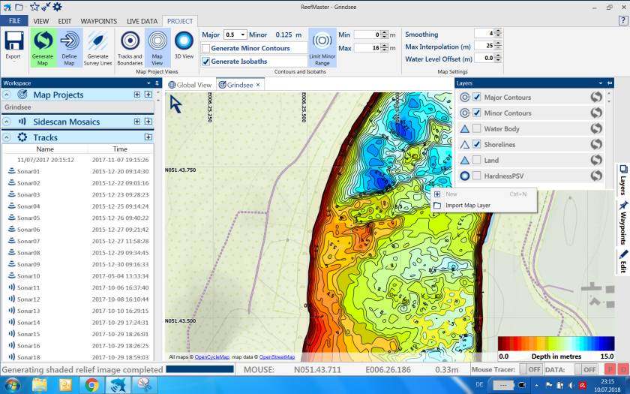Import Sidescan Mosaic icon

click(148, 121)
